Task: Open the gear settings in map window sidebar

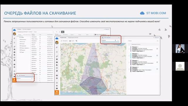Action: click(x=57, y=78)
